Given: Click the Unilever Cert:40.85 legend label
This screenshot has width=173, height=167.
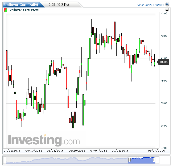Looking at the screenshot, I should pos(24,10).
